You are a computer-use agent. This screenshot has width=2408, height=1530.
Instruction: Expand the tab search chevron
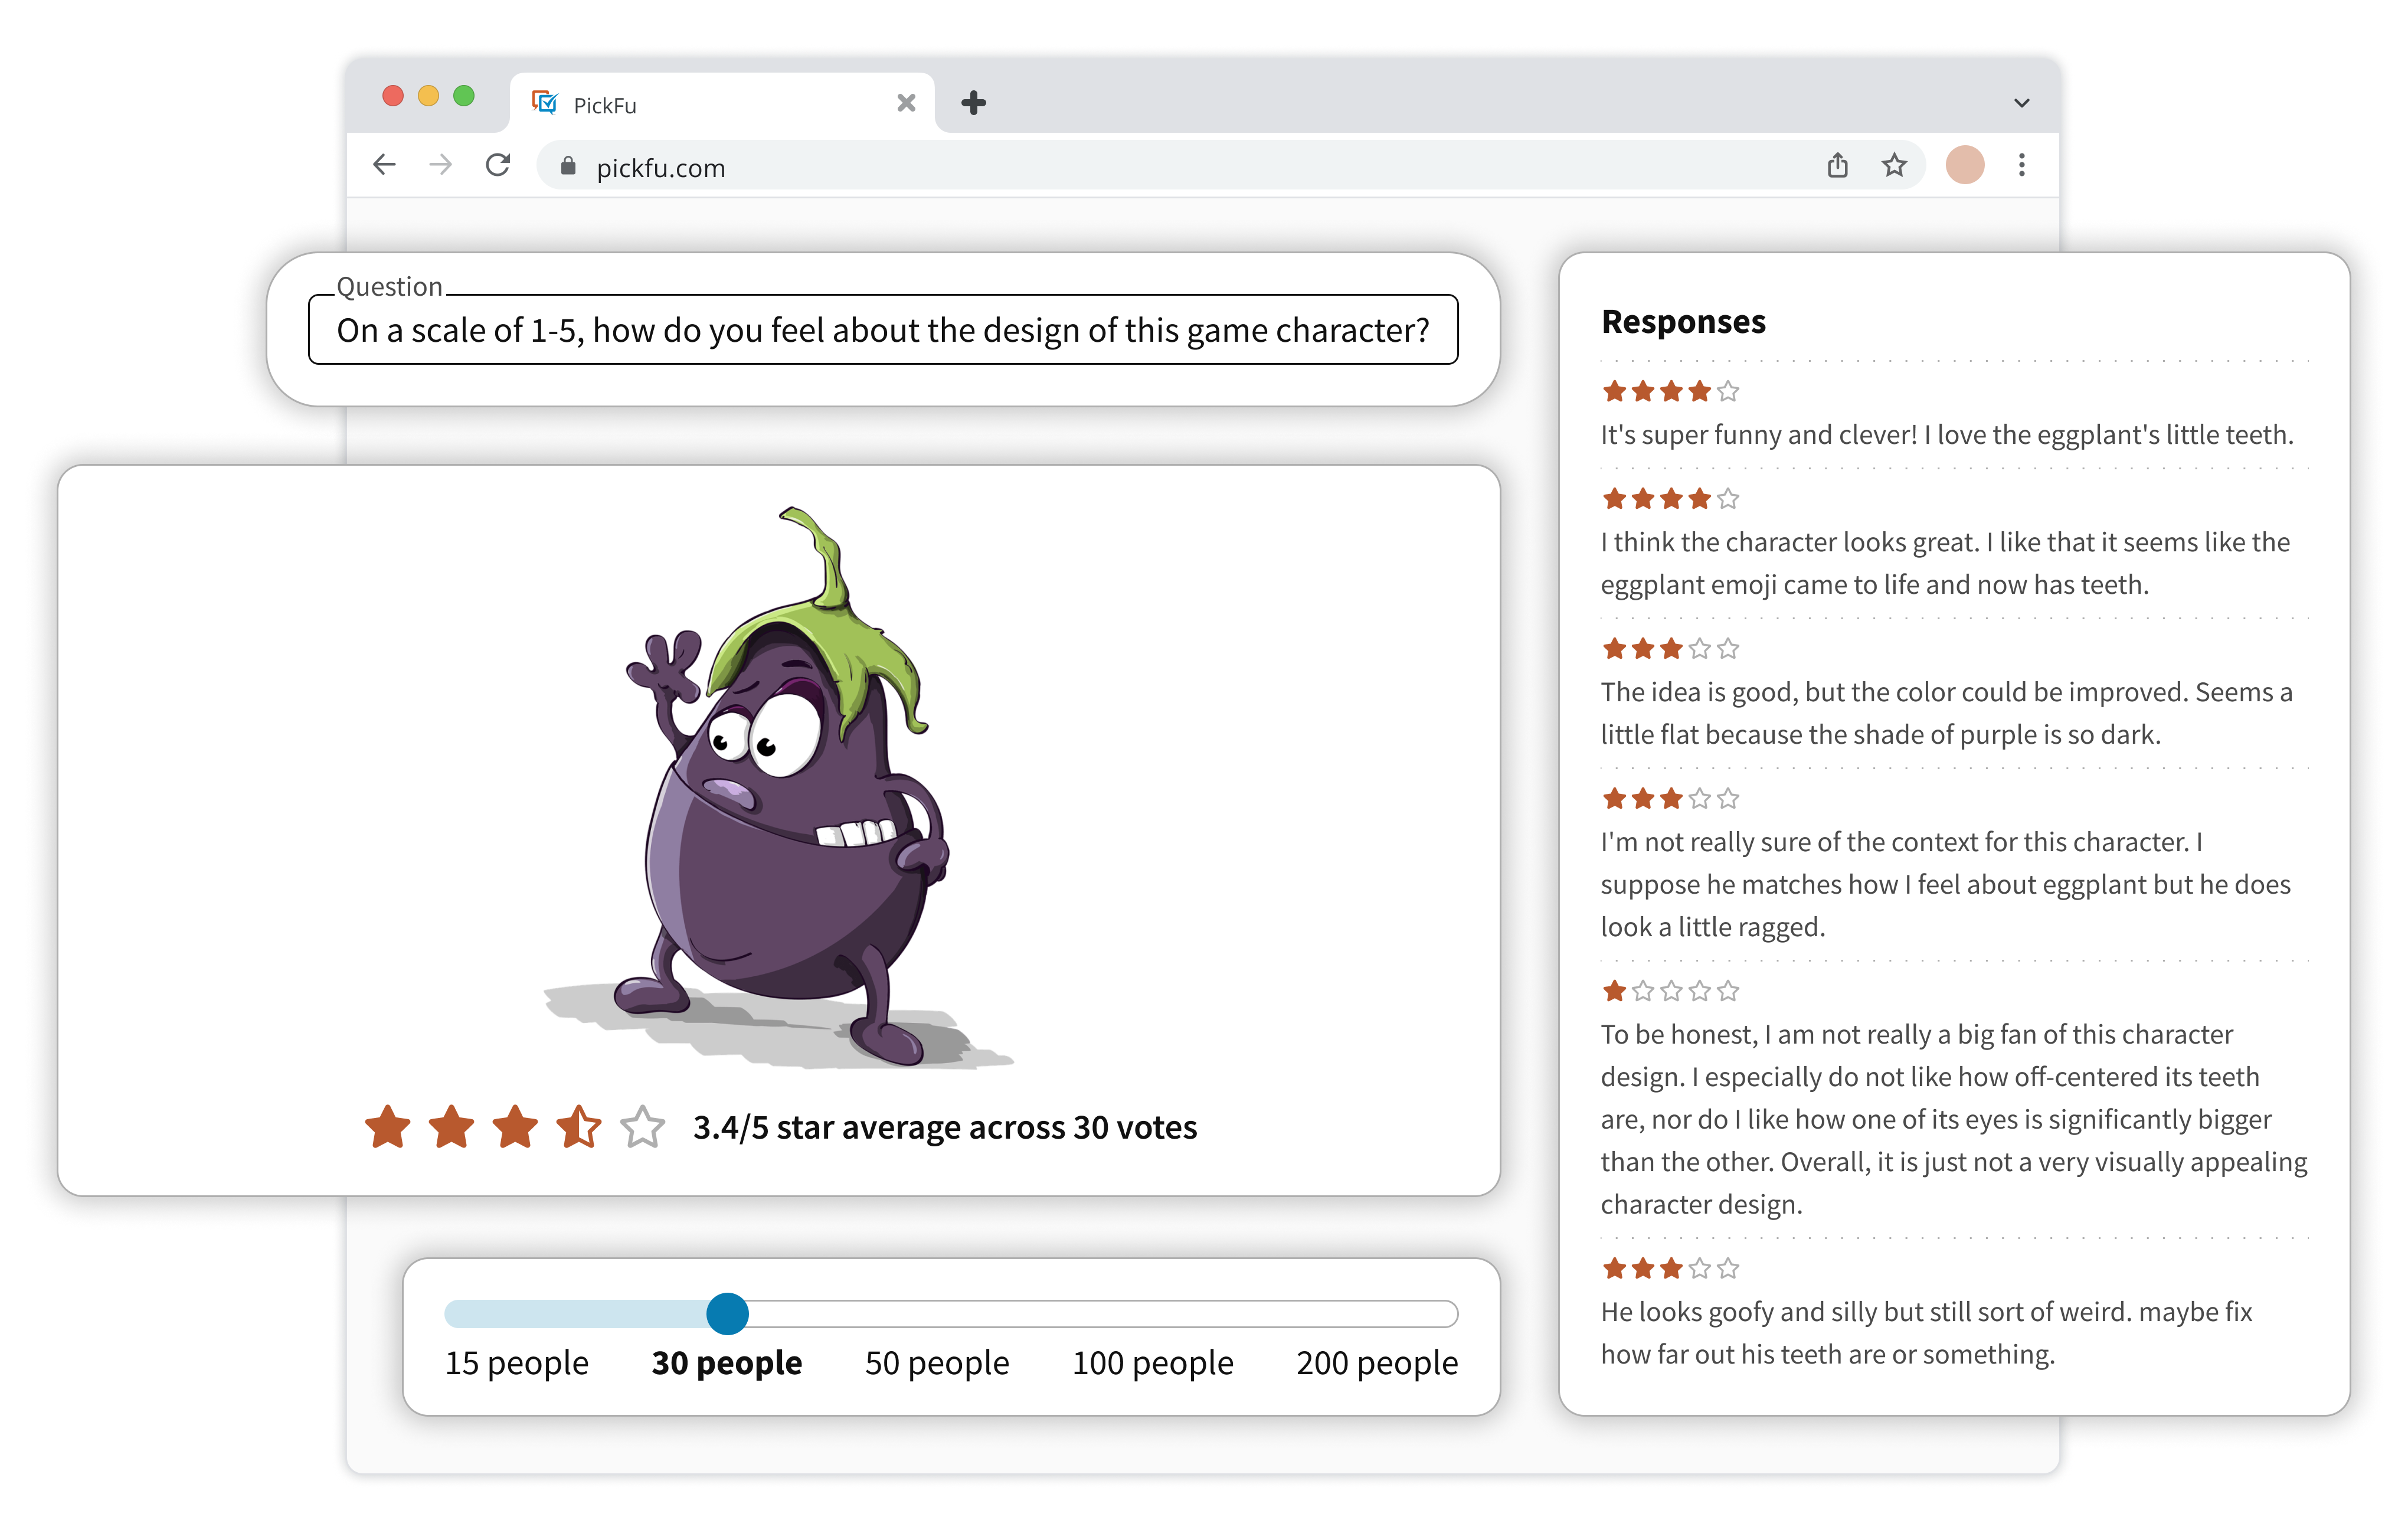point(2021,103)
